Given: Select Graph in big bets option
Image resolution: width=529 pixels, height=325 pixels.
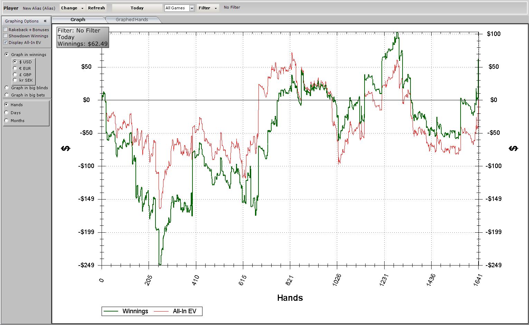Looking at the screenshot, I should click(x=7, y=95).
